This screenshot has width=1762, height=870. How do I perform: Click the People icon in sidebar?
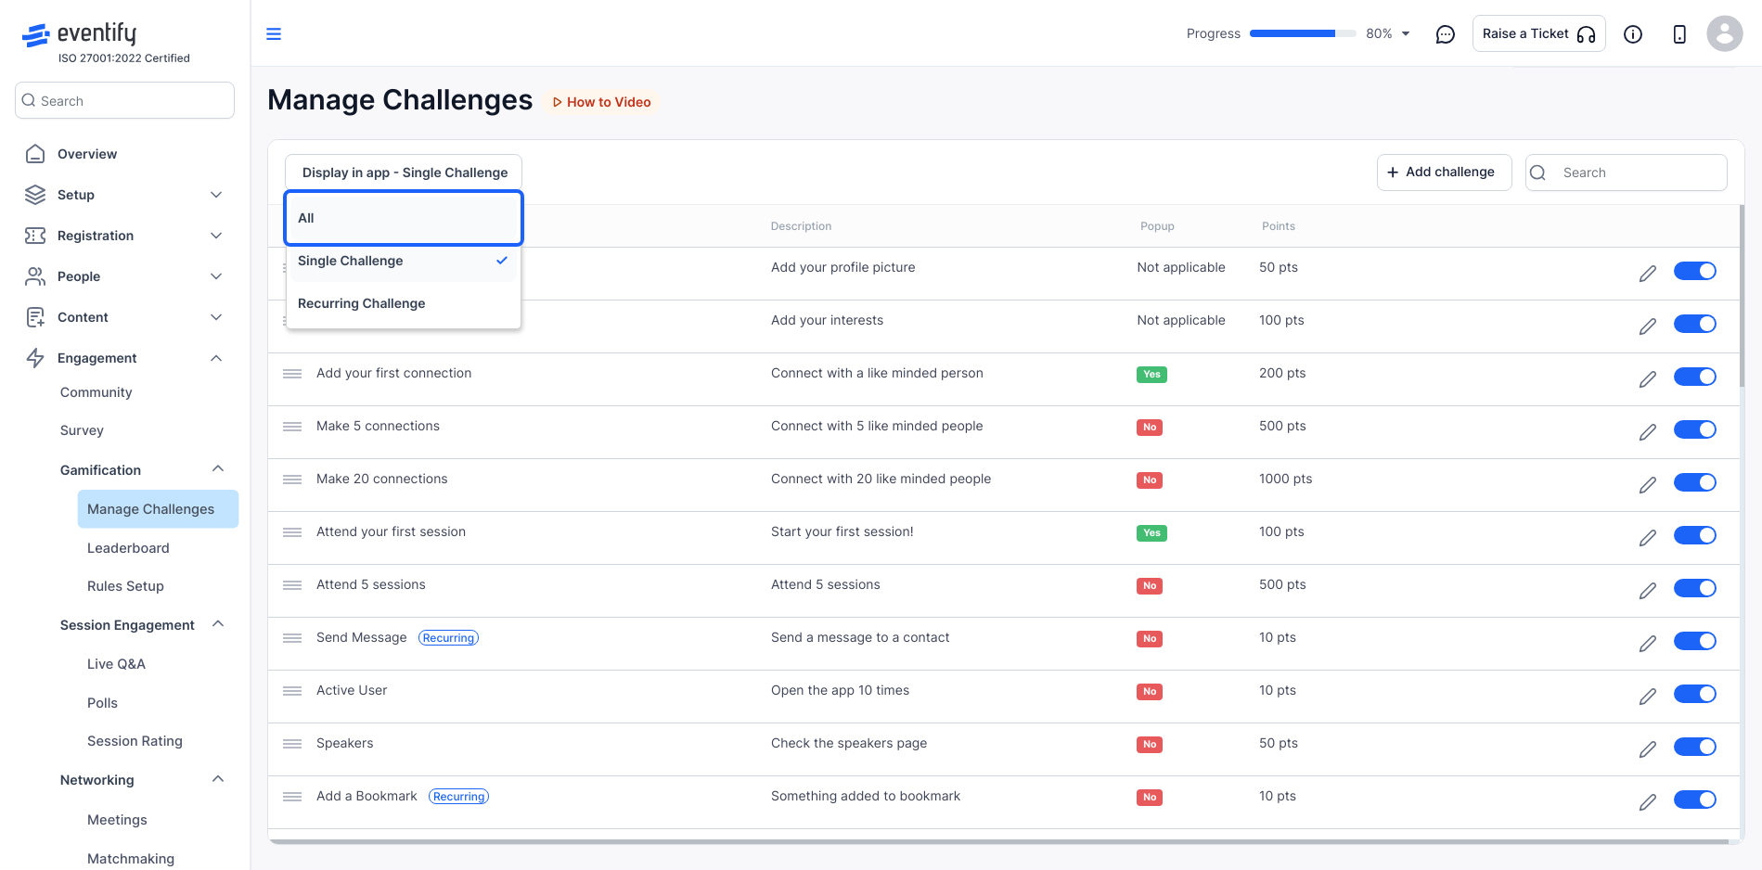point(35,276)
